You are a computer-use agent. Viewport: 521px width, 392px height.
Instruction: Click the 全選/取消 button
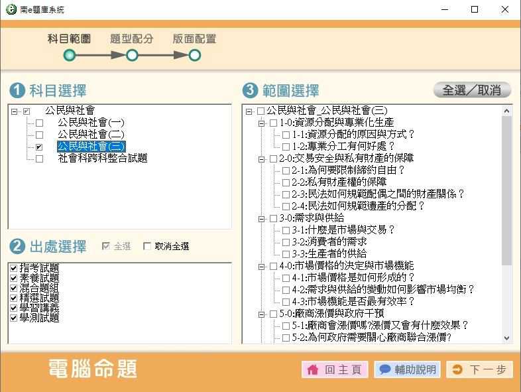coord(472,90)
